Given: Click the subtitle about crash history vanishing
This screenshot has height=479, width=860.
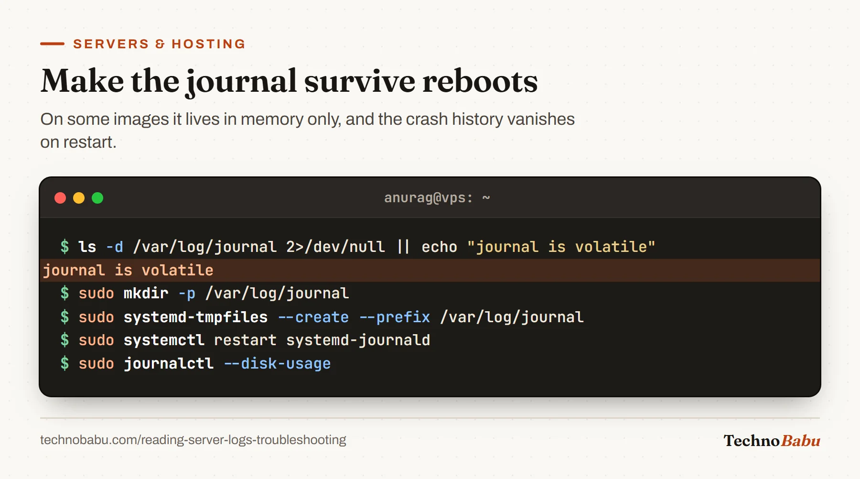Looking at the screenshot, I should [x=307, y=131].
